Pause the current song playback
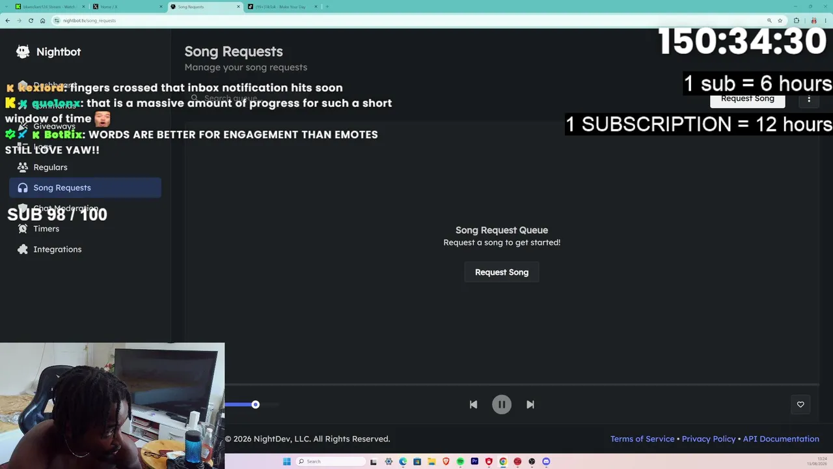Screen dimensions: 833x469 coord(502,405)
